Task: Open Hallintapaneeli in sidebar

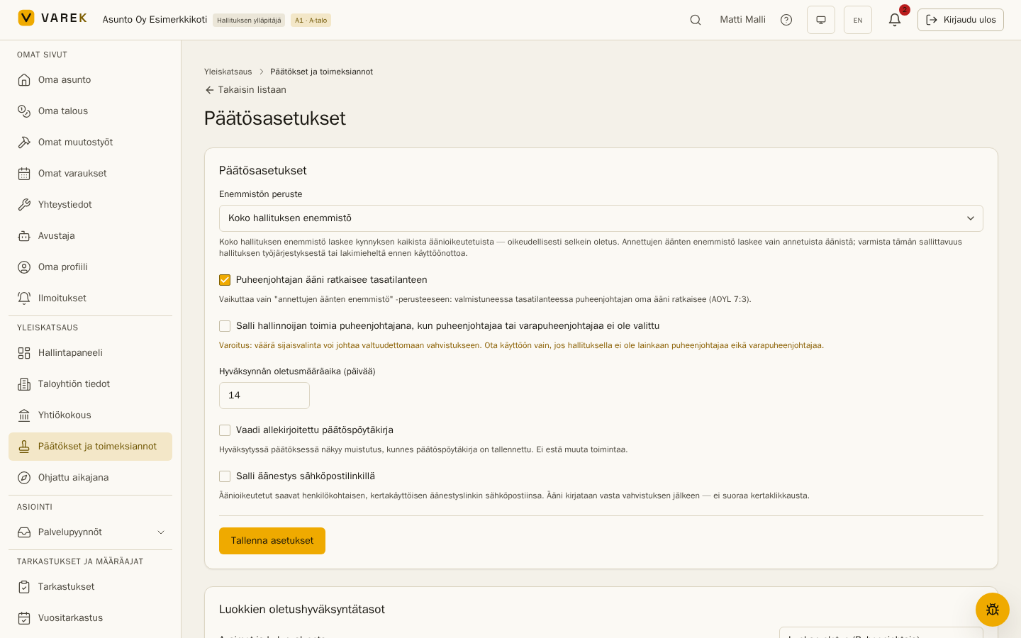Action: [x=90, y=353]
